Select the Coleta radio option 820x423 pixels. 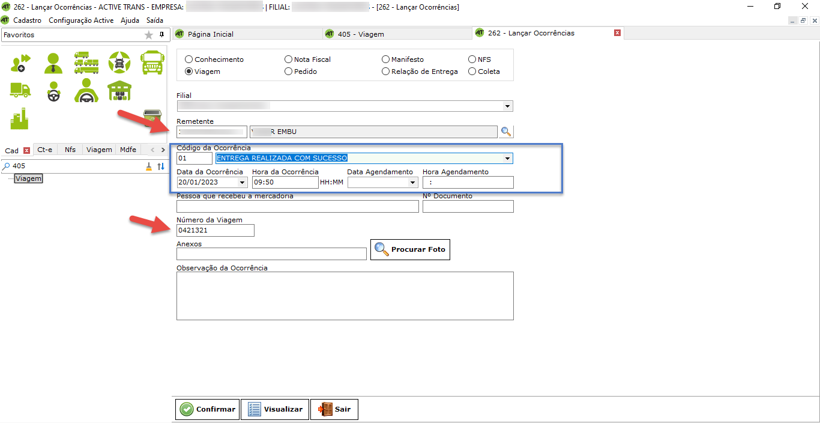pos(484,72)
